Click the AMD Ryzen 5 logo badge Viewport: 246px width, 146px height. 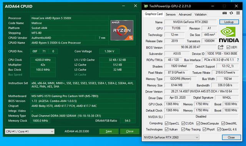122,30
